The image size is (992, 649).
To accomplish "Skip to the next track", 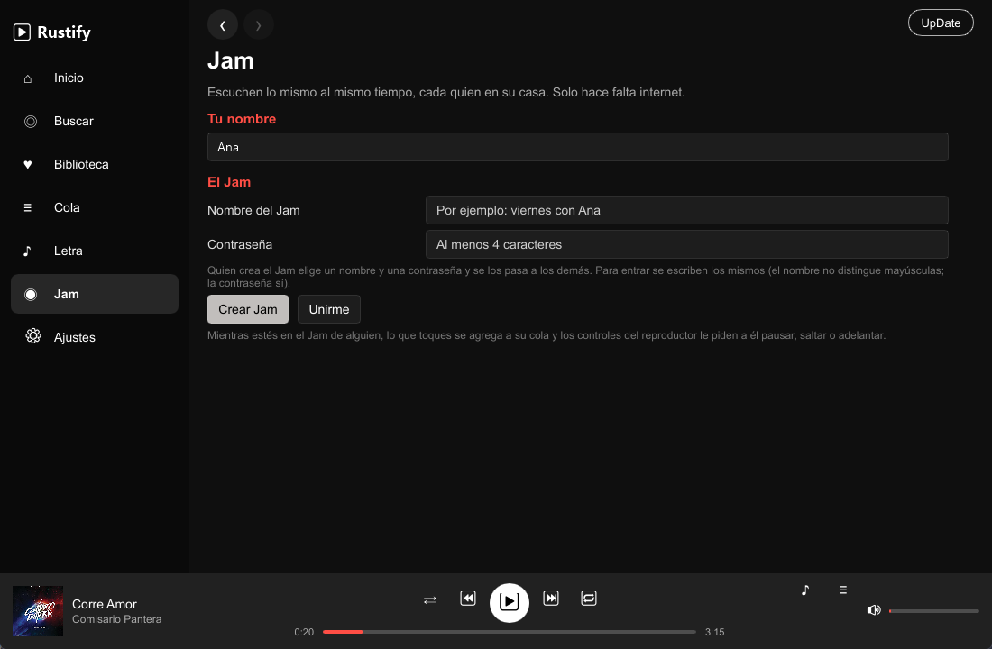I will click(x=551, y=599).
